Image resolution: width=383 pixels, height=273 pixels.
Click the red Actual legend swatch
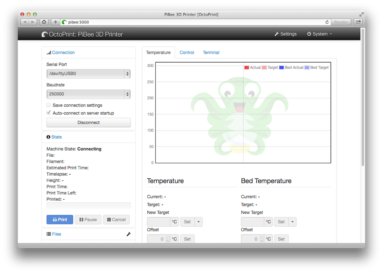(x=247, y=68)
